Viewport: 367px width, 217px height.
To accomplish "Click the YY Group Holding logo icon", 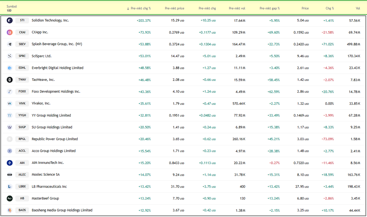I will coord(10,115).
